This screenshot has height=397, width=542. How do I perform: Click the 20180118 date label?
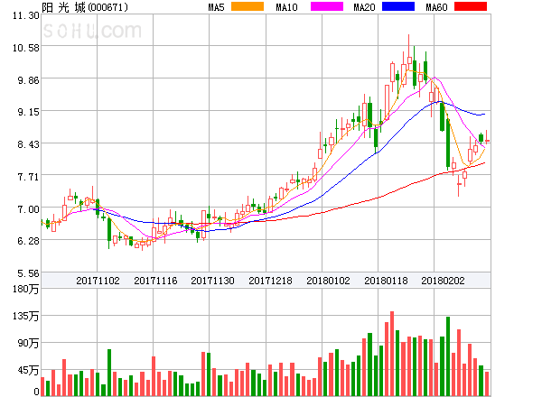click(x=386, y=281)
